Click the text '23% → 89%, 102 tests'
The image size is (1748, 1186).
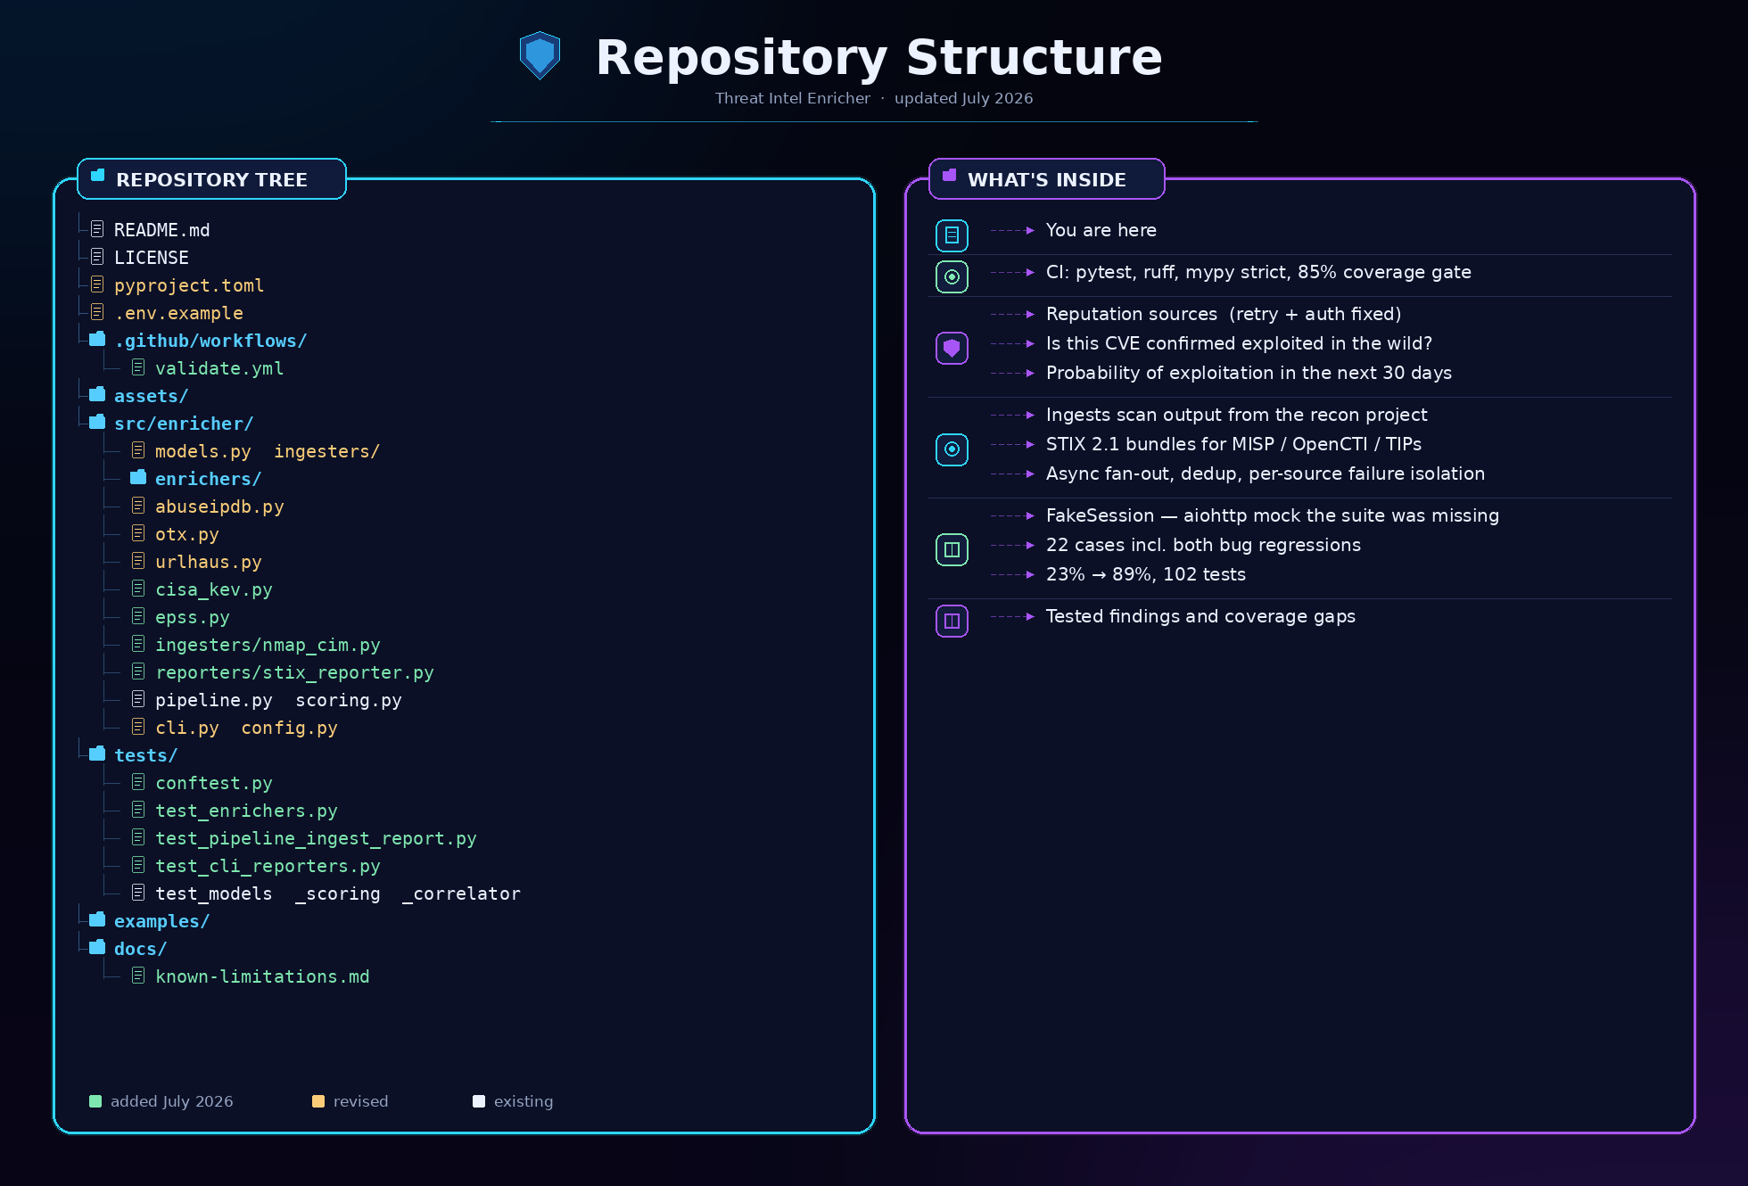(x=1146, y=574)
